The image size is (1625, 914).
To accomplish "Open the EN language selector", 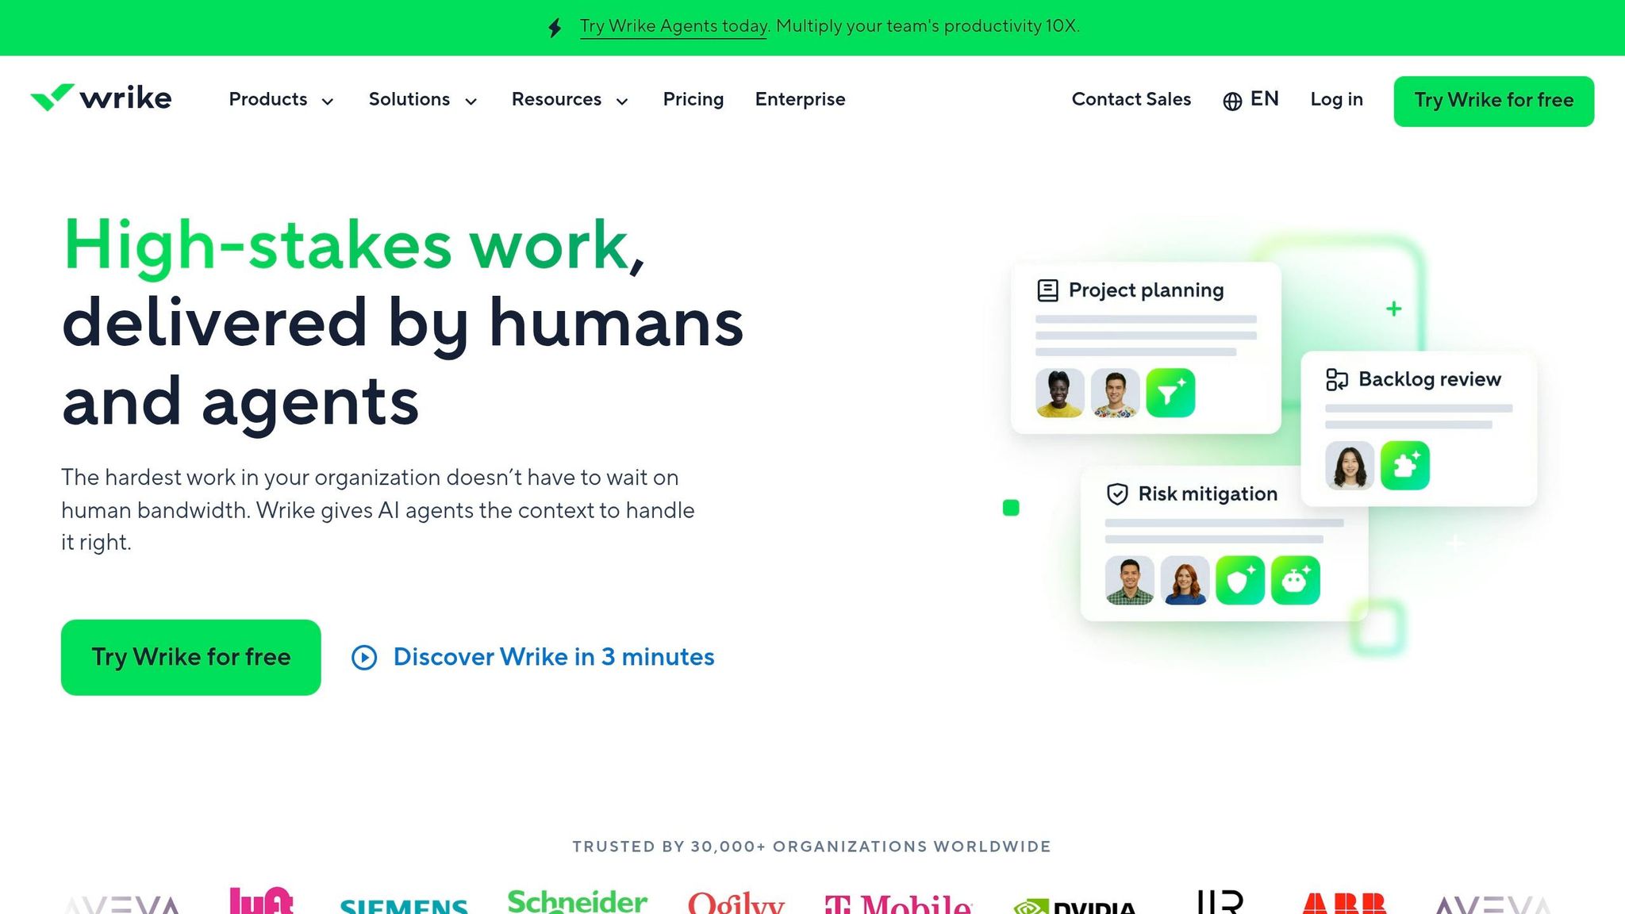I will pos(1251,100).
